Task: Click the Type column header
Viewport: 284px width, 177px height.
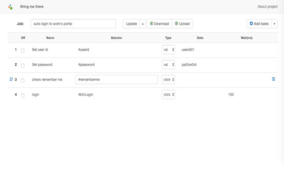Action: (x=168, y=38)
